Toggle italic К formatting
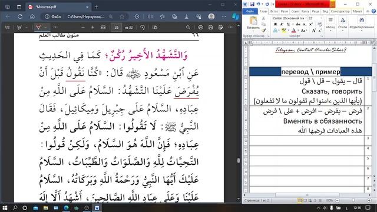The height and width of the screenshot is (212, 377). (x=282, y=24)
